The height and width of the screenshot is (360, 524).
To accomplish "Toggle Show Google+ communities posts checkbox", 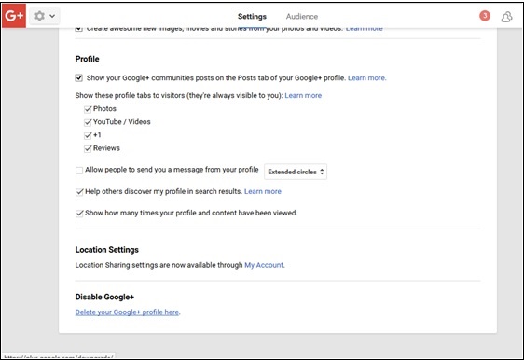I will tap(79, 78).
